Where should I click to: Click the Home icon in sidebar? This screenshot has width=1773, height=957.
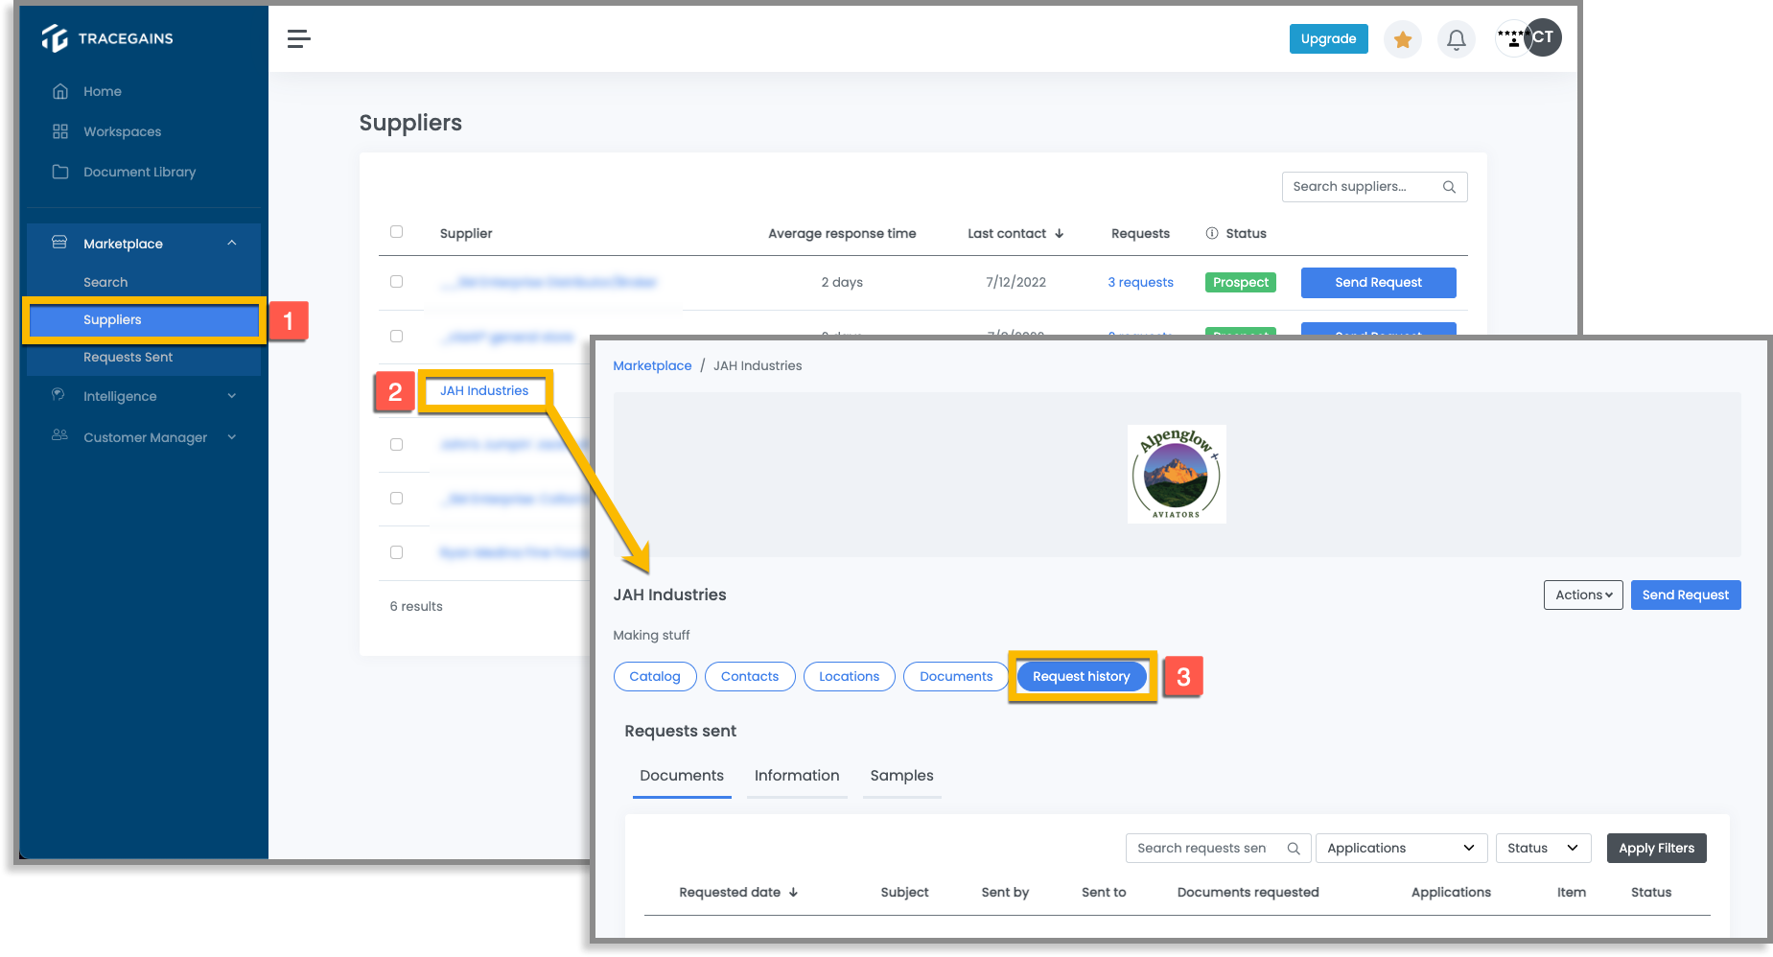[60, 91]
